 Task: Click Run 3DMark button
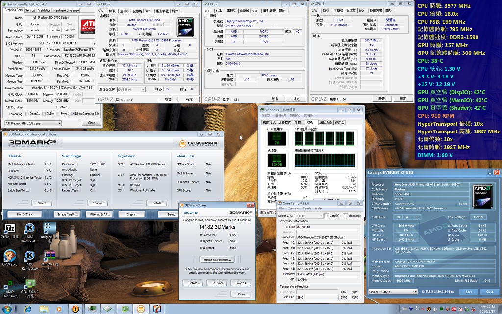(x=25, y=215)
